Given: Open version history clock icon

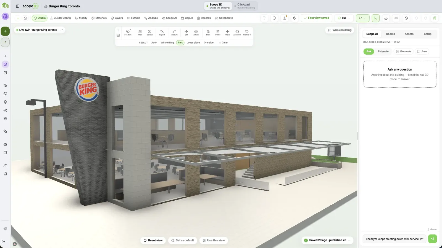Looking at the screenshot, I should click(x=406, y=18).
